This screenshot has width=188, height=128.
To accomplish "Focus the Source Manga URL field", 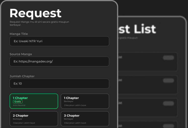I will click(x=59, y=61).
